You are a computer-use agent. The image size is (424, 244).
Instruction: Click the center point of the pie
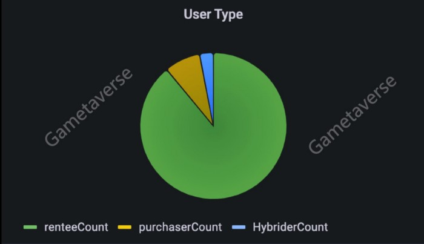click(x=213, y=126)
